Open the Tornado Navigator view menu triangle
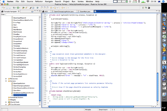Screen dimensions: 167x111 [35, 11]
